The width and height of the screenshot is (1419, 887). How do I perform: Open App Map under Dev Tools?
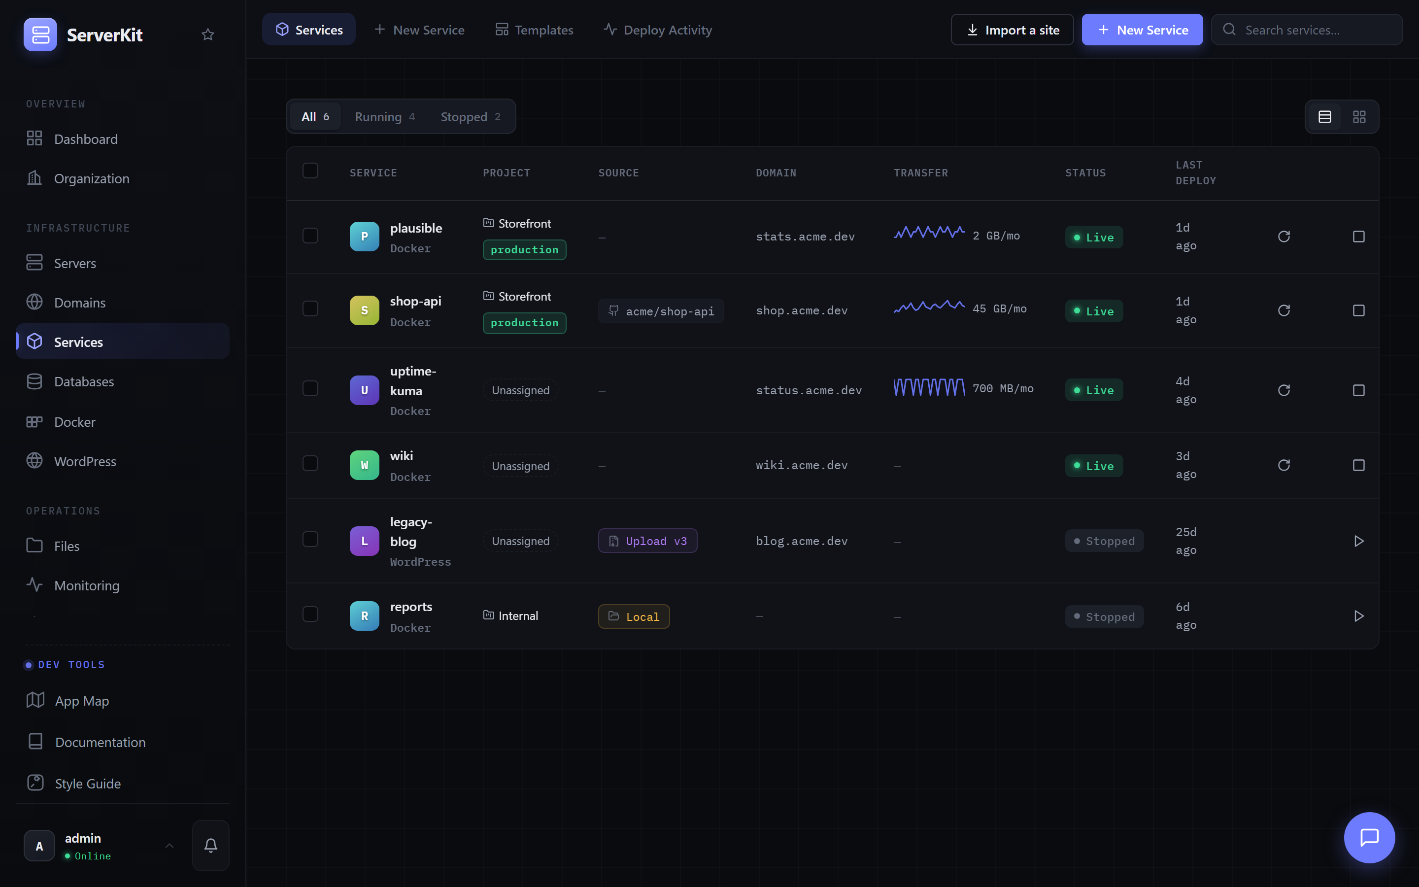coord(123,701)
